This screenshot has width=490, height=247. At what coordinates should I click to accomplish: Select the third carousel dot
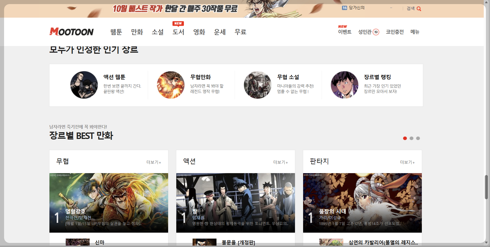click(x=418, y=138)
